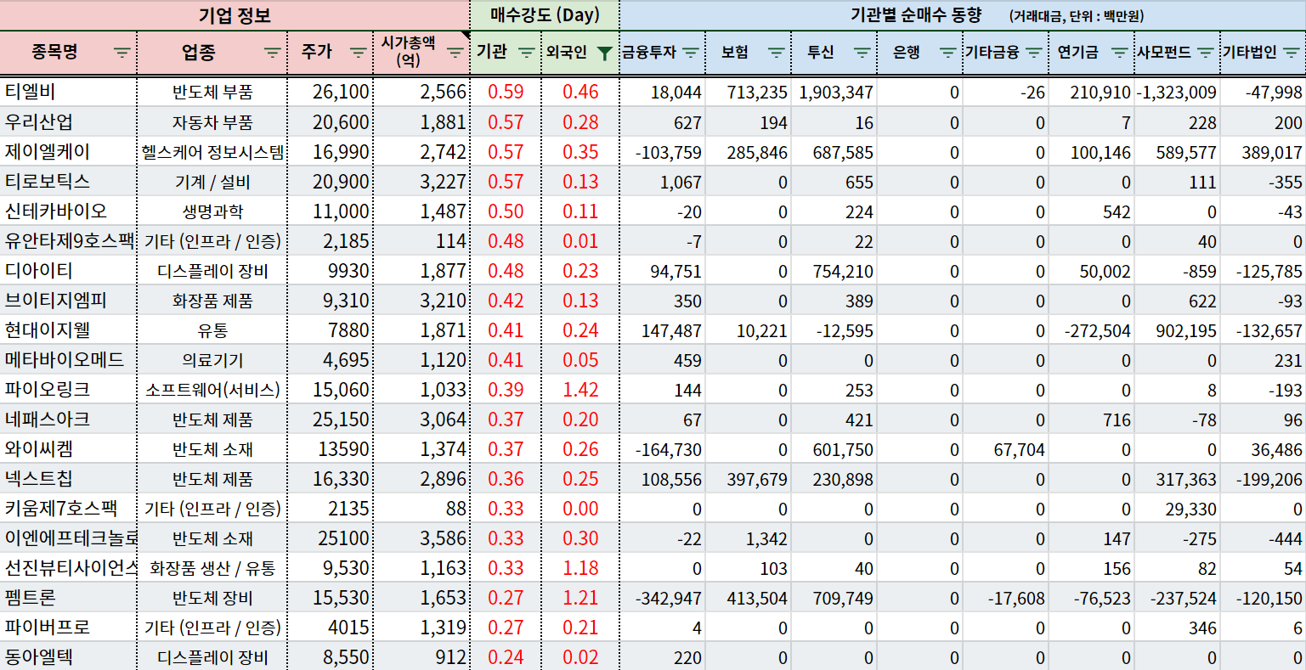The height and width of the screenshot is (670, 1306).
Task: Select the 이엔에프테크놀로지 stock name cell
Action: (x=68, y=538)
